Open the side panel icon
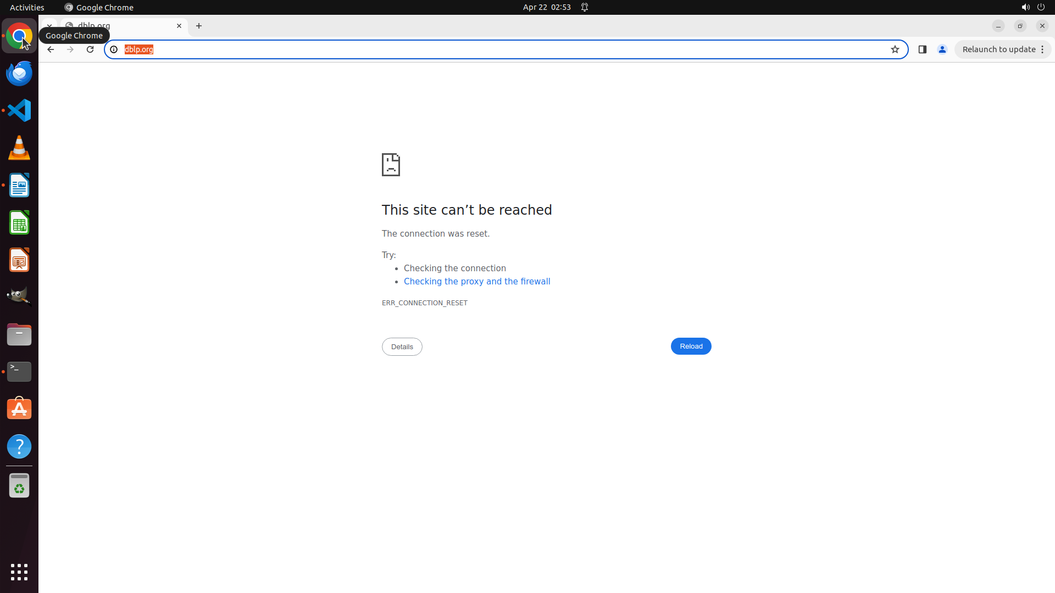Viewport: 1055px width, 593px height. tap(923, 49)
